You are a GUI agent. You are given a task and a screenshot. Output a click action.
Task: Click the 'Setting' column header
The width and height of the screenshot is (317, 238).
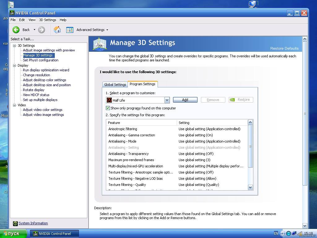coord(212,123)
